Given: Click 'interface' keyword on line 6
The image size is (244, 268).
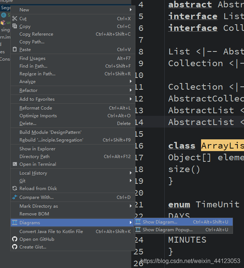Looking at the screenshot, I should (x=193, y=28).
